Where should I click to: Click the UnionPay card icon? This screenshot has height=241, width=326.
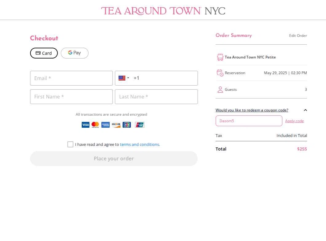point(139,125)
